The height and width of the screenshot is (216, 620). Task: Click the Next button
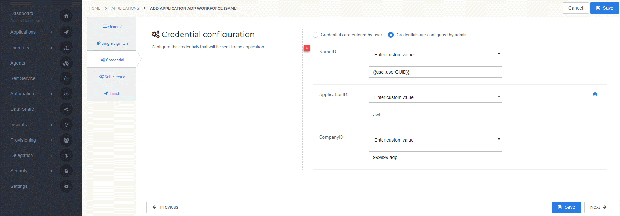[x=598, y=207]
